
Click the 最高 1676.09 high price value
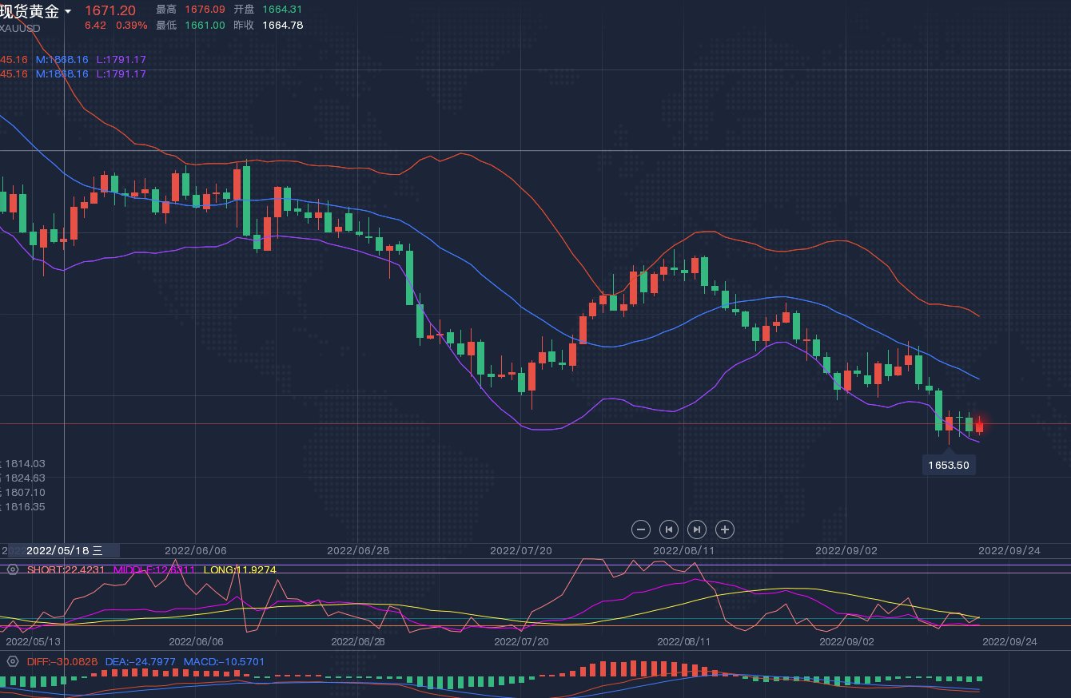point(205,10)
